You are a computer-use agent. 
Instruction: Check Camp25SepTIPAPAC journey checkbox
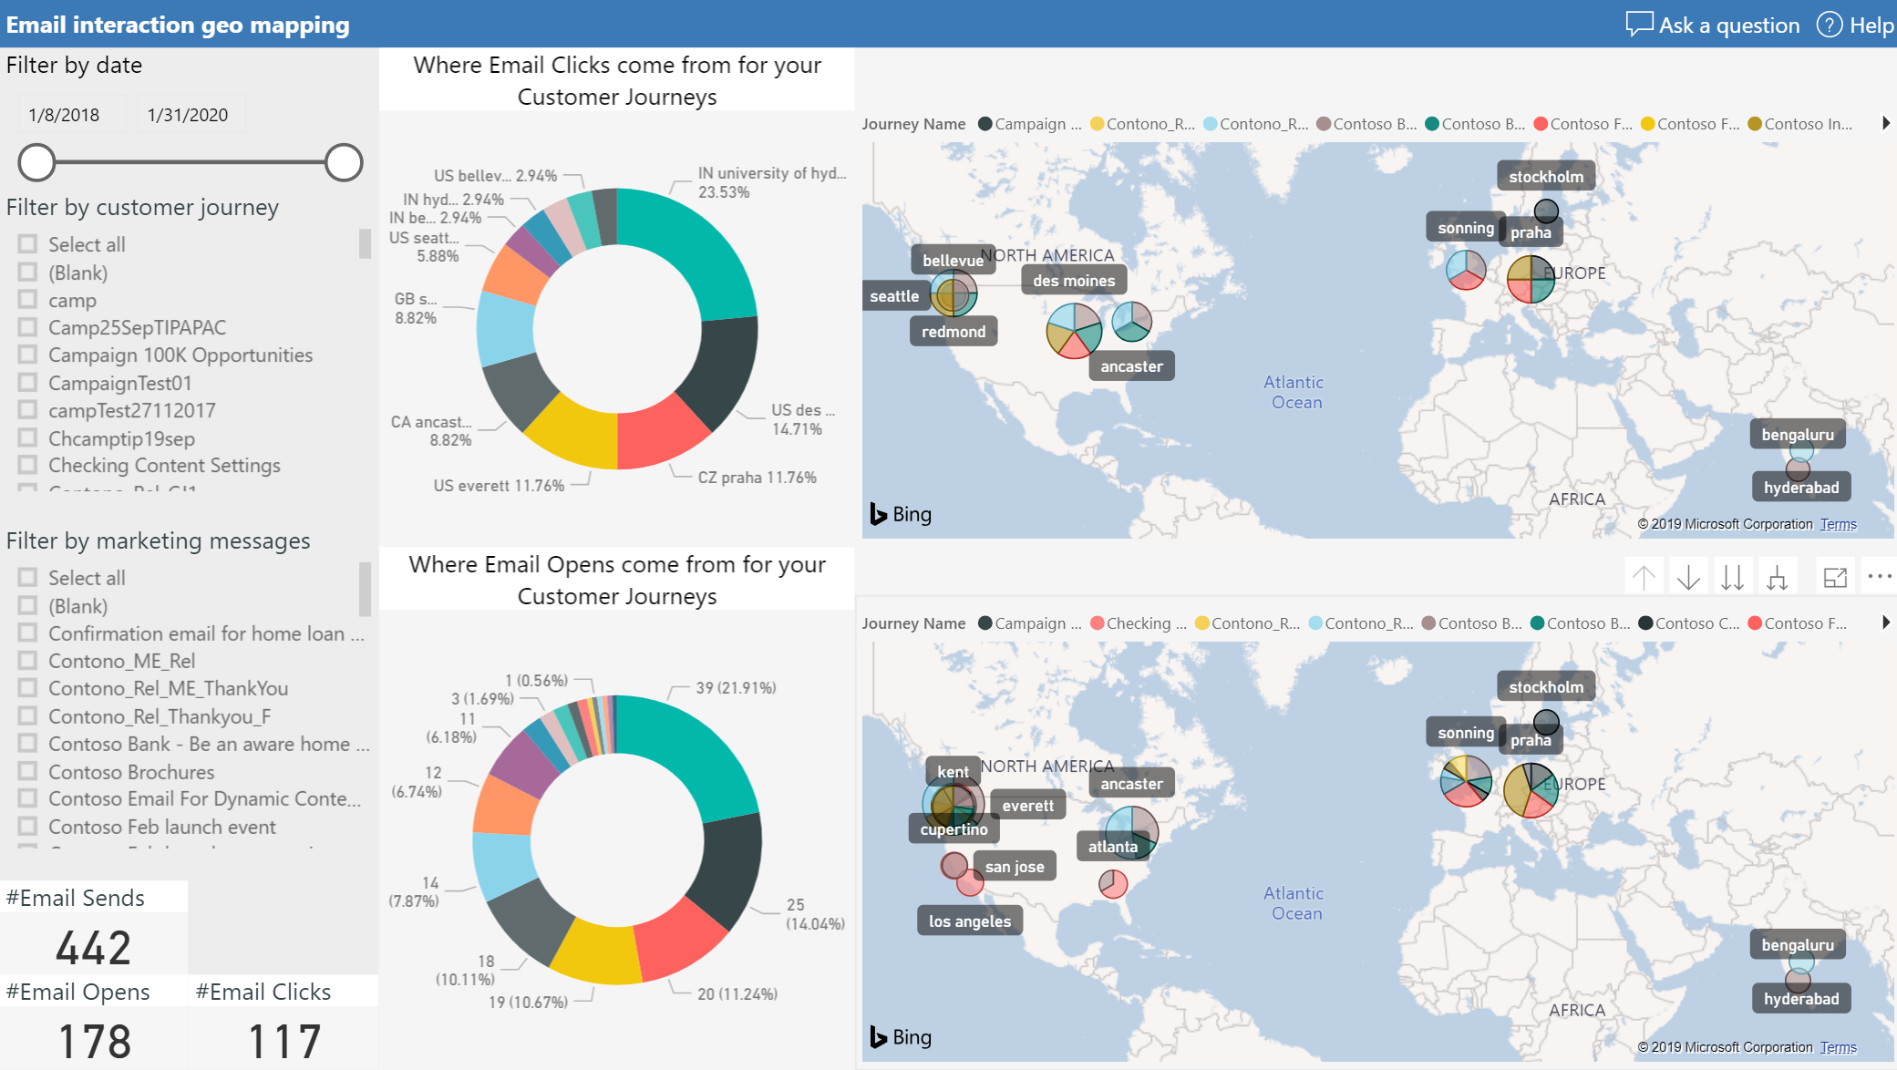coord(27,327)
